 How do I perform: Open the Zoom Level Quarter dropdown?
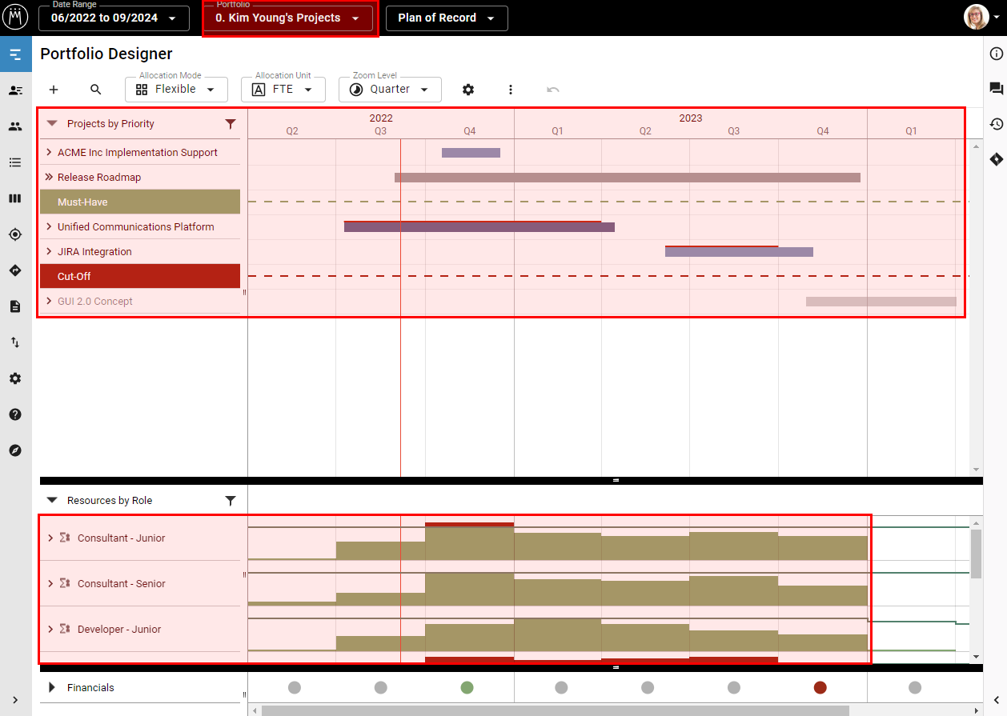pyautogui.click(x=390, y=90)
